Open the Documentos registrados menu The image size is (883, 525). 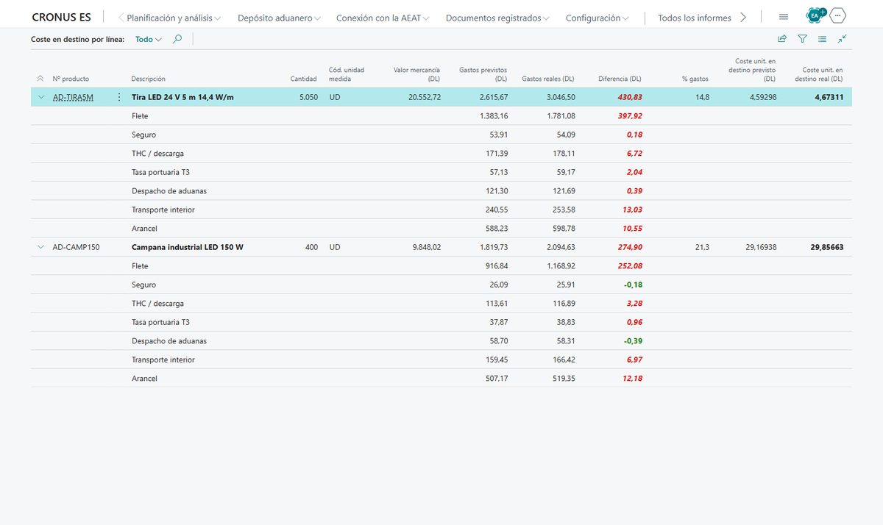[497, 18]
